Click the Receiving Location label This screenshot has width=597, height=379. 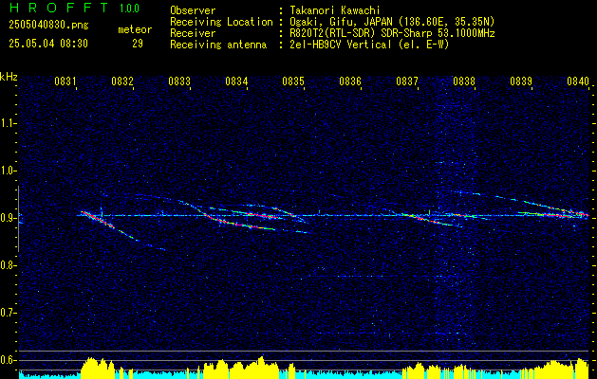pyautogui.click(x=221, y=22)
